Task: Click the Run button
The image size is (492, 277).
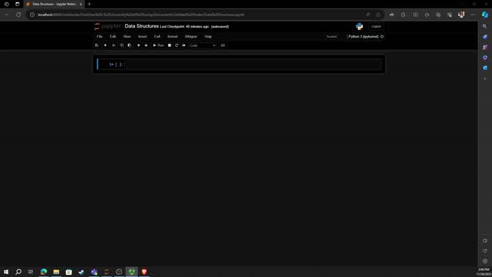Action: coord(158,45)
